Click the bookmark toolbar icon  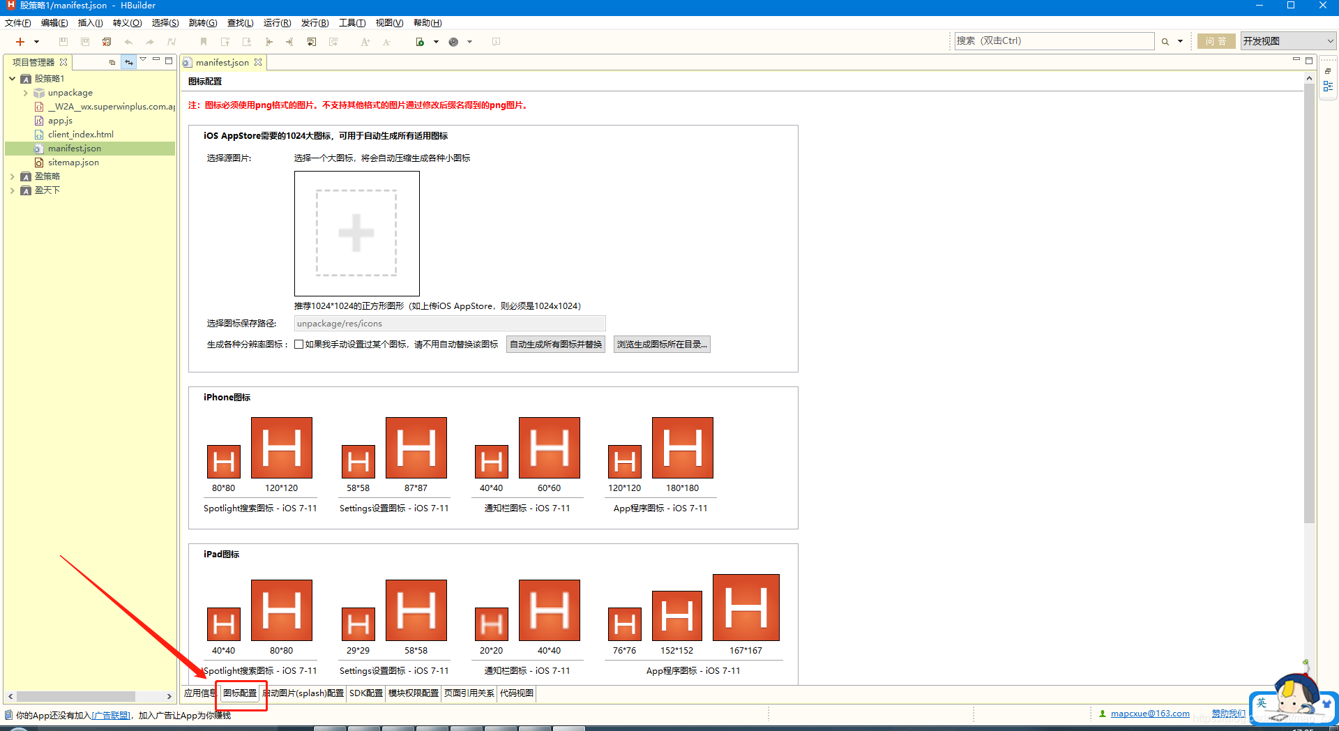(204, 42)
